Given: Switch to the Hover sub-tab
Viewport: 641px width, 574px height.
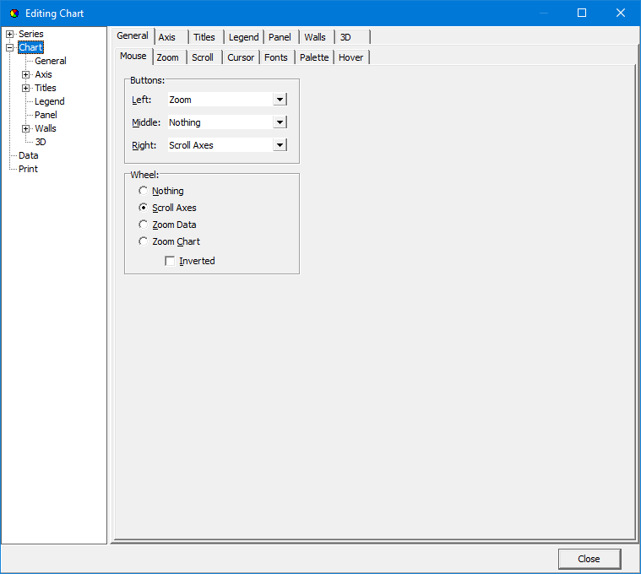Looking at the screenshot, I should [350, 57].
